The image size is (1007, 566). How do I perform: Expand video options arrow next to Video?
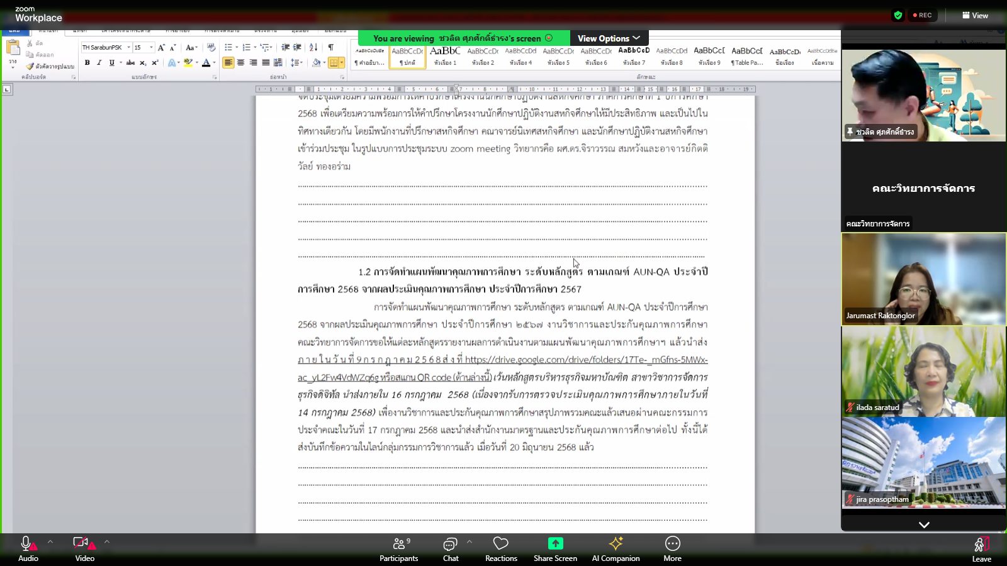pyautogui.click(x=107, y=541)
